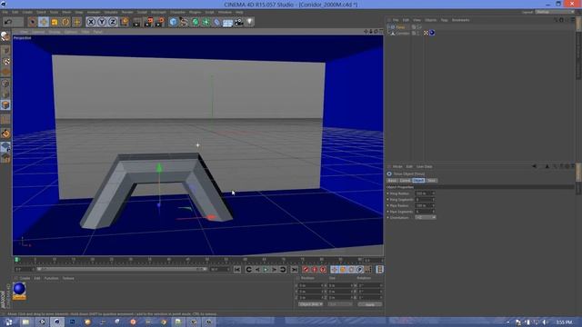Open the Objects menu in Object Manager
Viewport: 582px width, 327px height.
point(430,20)
